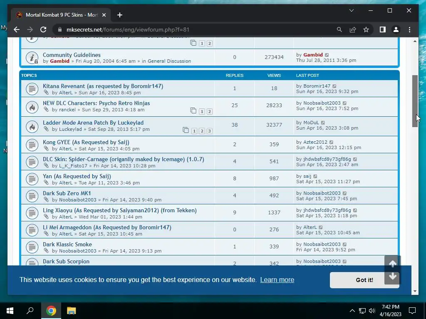This screenshot has width=426, height=319.
Task: Open the Community Guidelines announcement
Action: (72, 55)
